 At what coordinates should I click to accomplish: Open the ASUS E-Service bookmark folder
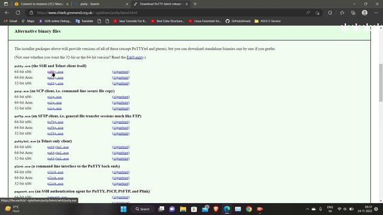pyautogui.click(x=268, y=21)
